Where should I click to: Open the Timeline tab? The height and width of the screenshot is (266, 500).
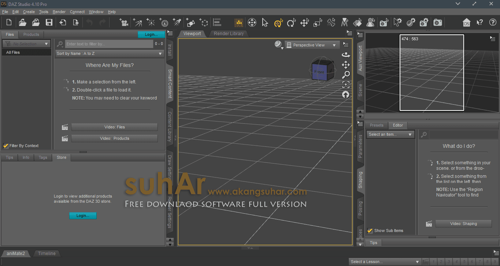click(47, 253)
